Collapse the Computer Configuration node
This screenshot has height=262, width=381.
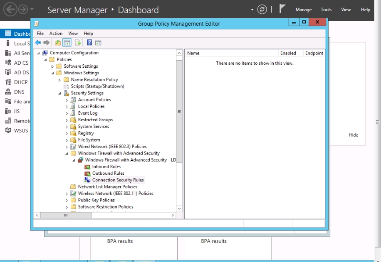tap(38, 53)
